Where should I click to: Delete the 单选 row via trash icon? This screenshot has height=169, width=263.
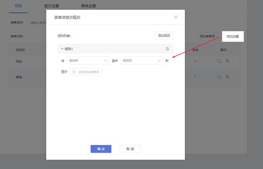coord(227,76)
